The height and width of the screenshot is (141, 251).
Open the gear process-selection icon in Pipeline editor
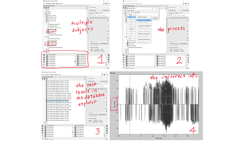point(128,12)
